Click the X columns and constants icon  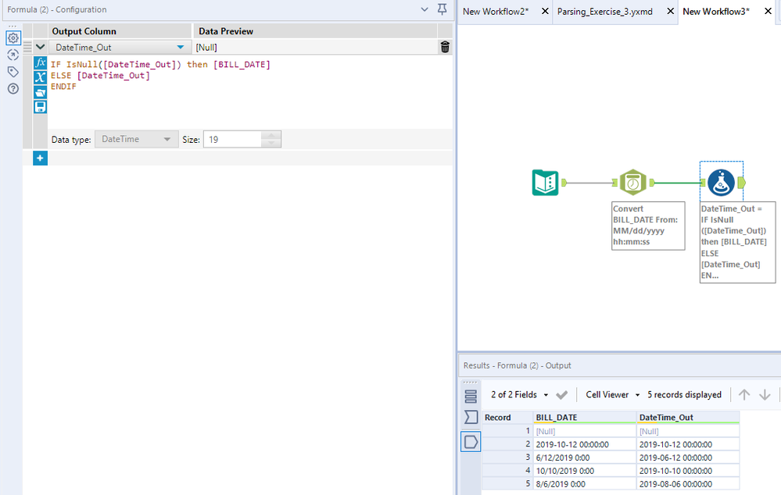(41, 77)
